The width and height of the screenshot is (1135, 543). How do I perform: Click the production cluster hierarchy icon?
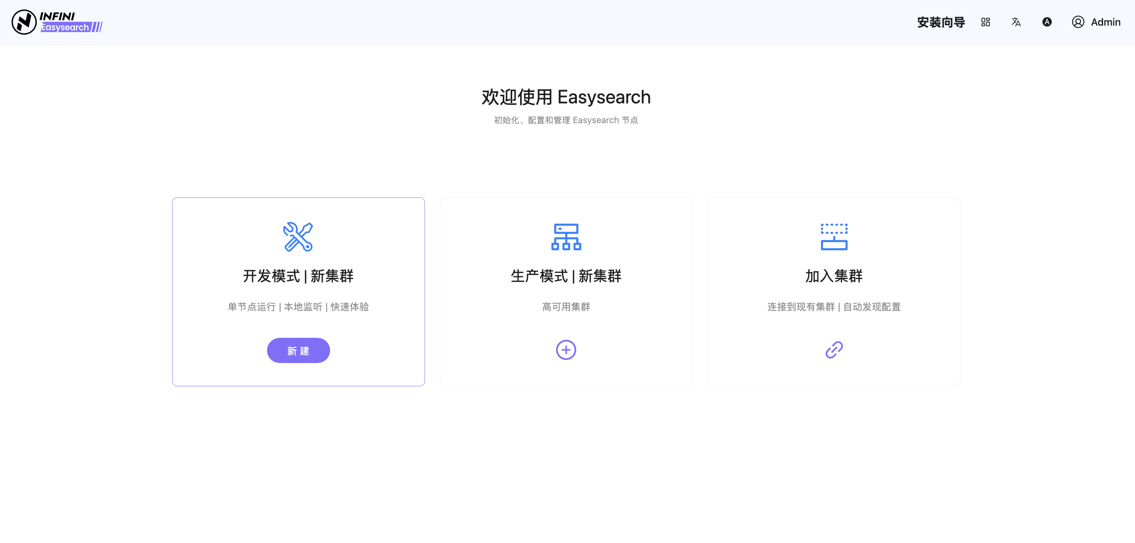[x=566, y=236]
